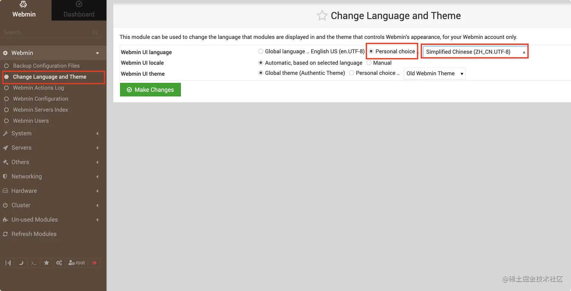Click the search magnifier icon in sidebar
Screen dimensions: 571x291
click(96, 33)
